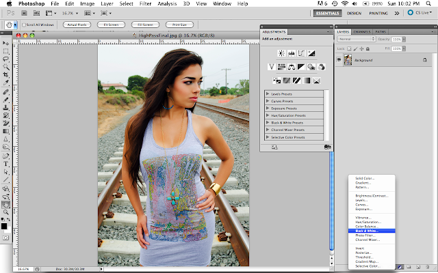Screen dimensions: 438x273
Task: Open the Fill slider dropdown arrow
Action: [x=404, y=48]
